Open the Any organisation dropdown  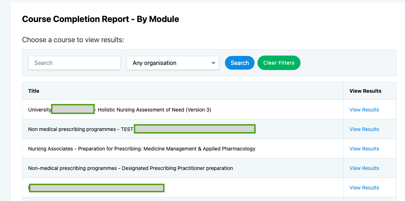pos(173,63)
